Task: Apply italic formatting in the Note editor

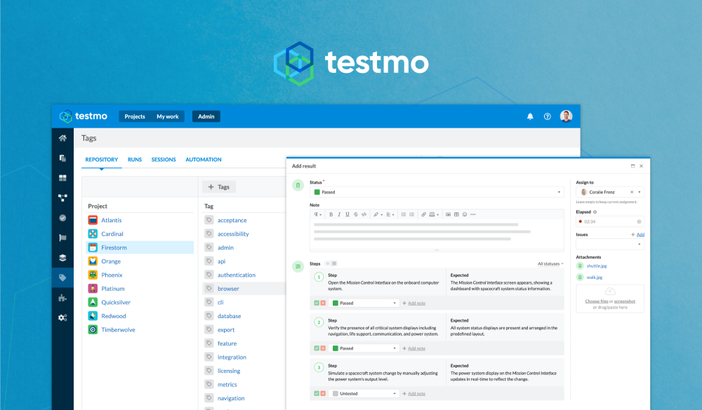Action: 339,214
